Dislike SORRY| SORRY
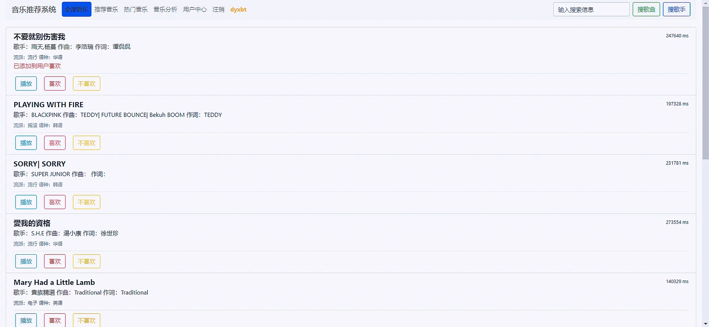This screenshot has height=327, width=709. 86,202
